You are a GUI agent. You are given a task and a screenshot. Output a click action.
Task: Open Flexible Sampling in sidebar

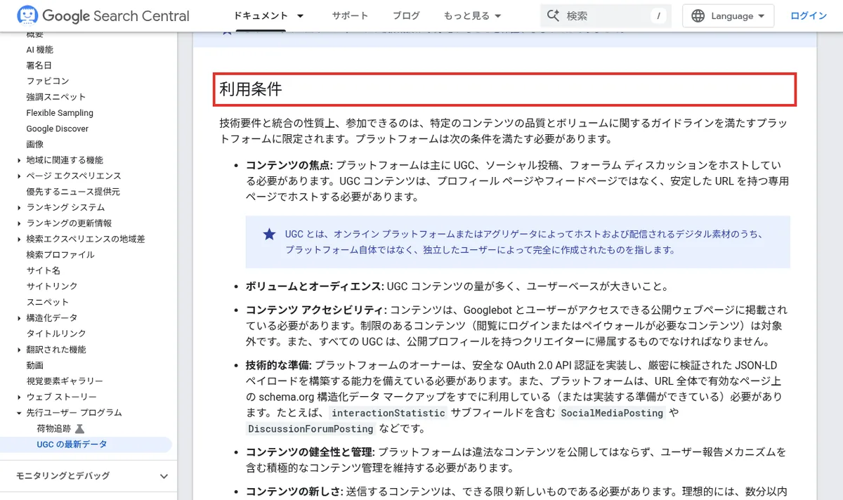(x=60, y=113)
